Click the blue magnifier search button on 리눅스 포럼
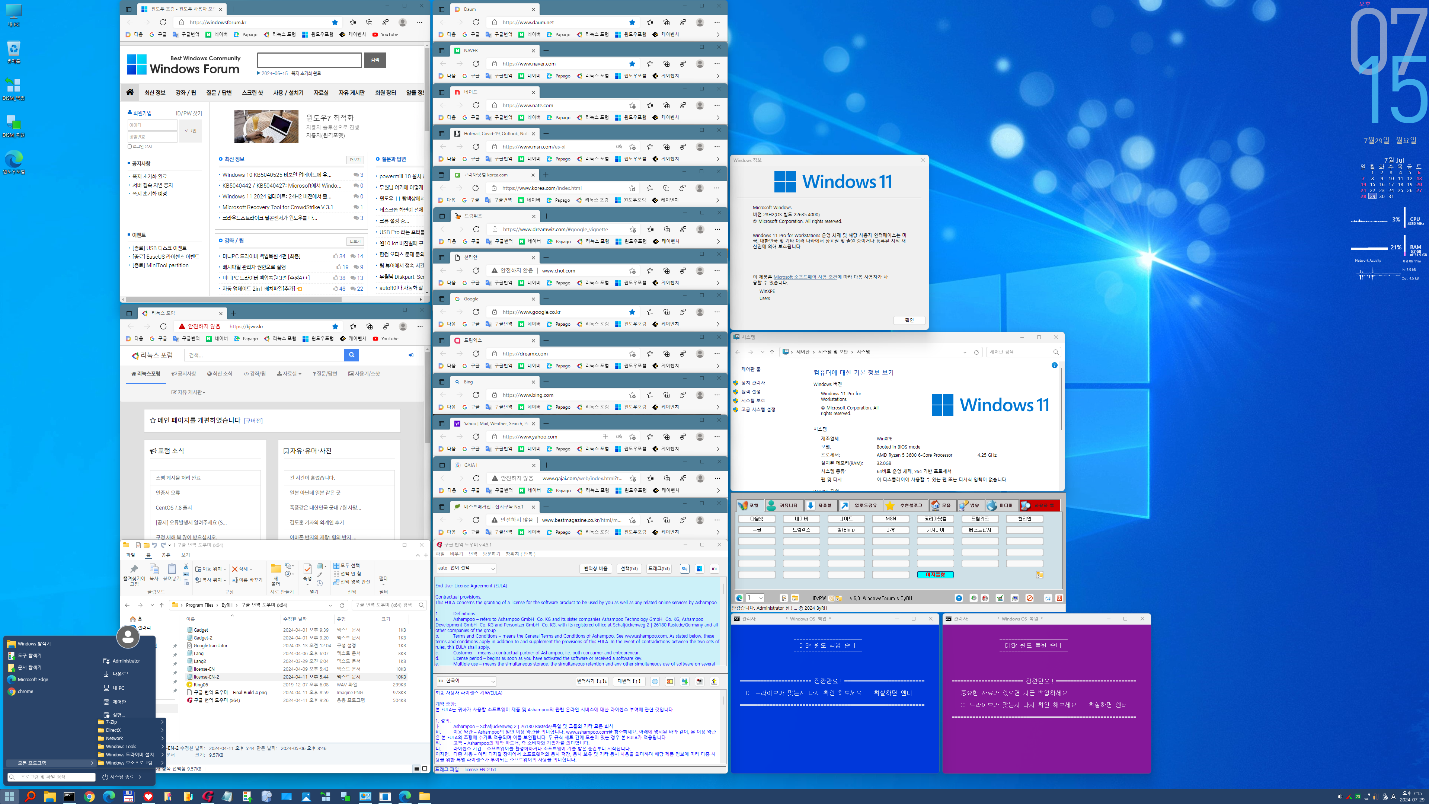1429x804 pixels. [351, 355]
